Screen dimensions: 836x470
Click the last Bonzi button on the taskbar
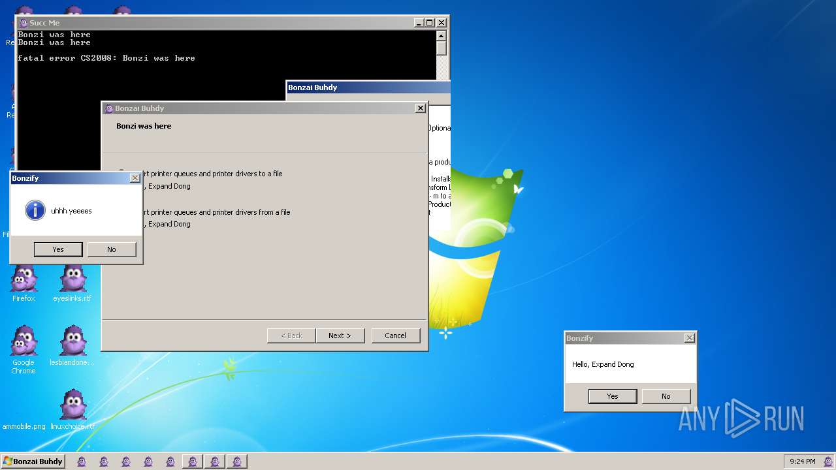pos(236,462)
